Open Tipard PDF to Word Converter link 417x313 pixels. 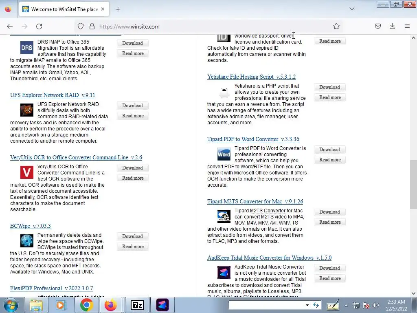pyautogui.click(x=253, y=139)
